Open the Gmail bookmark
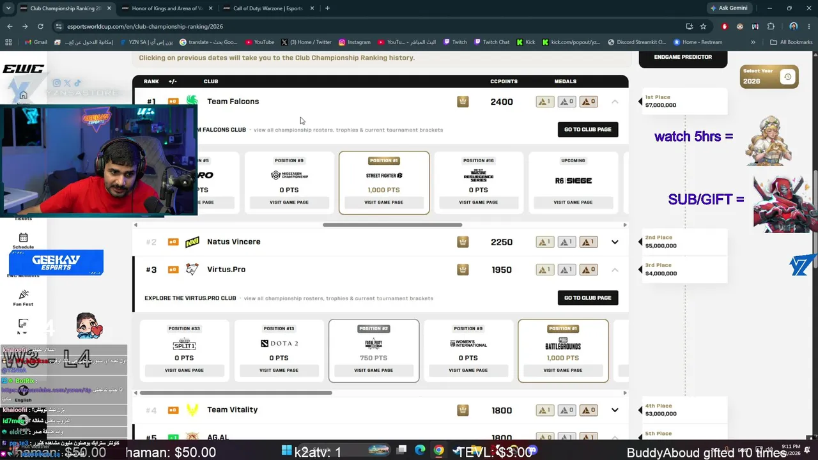This screenshot has height=460, width=818. [36, 42]
